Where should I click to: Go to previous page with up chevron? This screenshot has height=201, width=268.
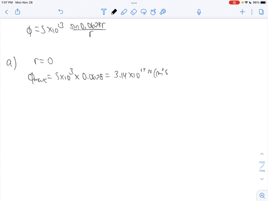(262, 154)
